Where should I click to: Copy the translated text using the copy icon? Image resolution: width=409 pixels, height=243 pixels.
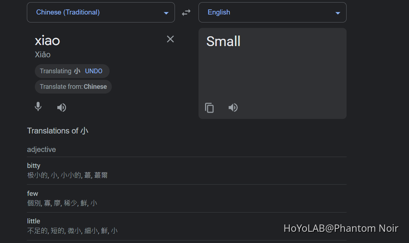[x=209, y=107]
